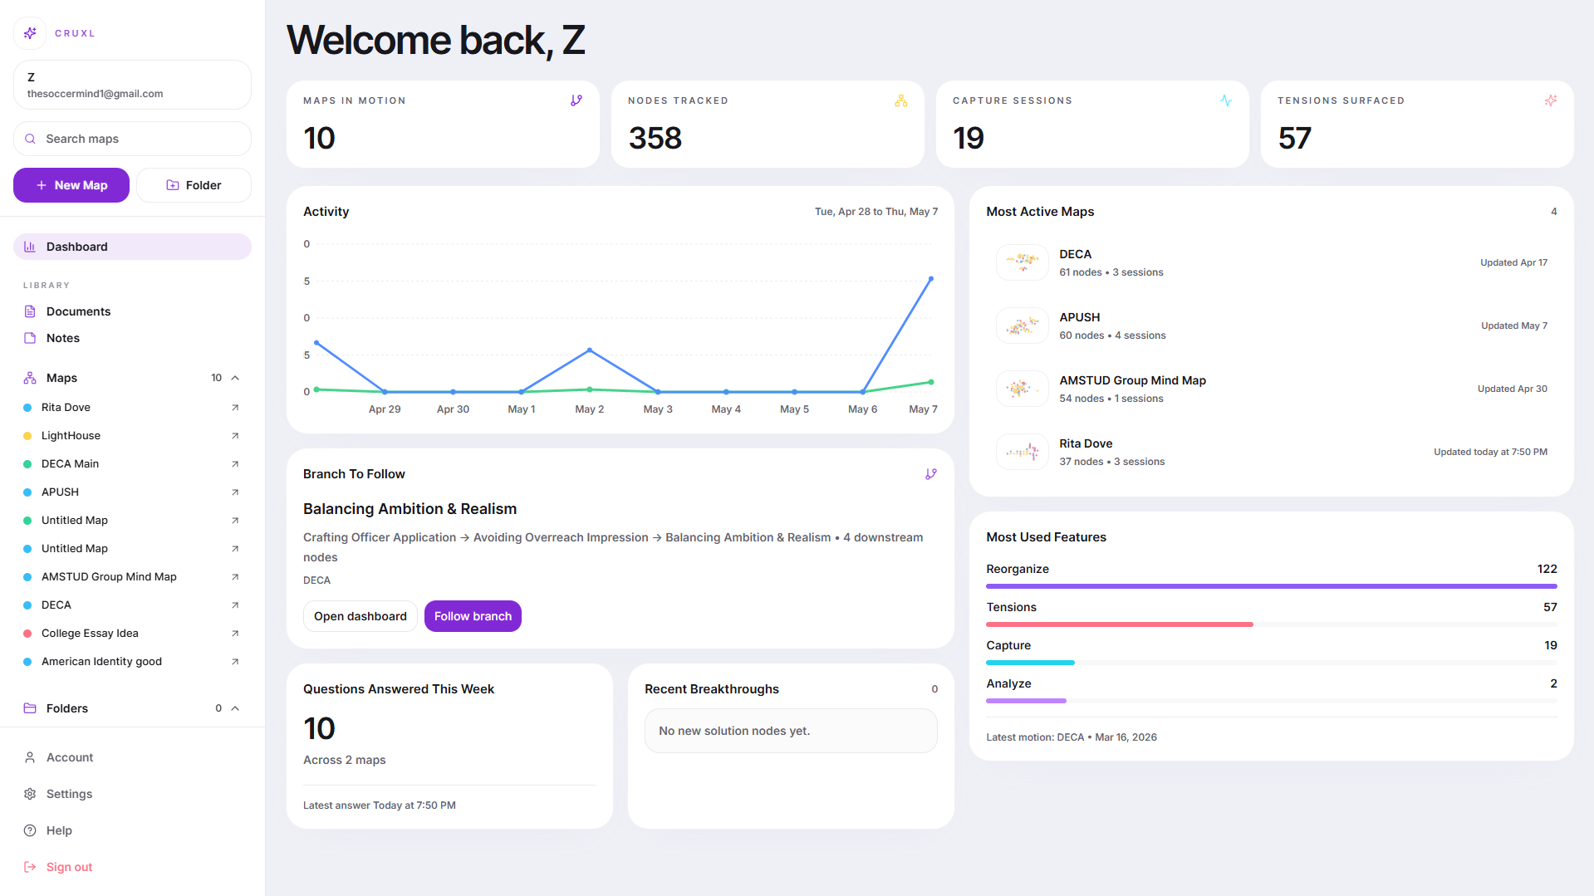The image size is (1594, 896).
Task: Open APUSH map arrow icon in sidebar
Action: (235, 492)
